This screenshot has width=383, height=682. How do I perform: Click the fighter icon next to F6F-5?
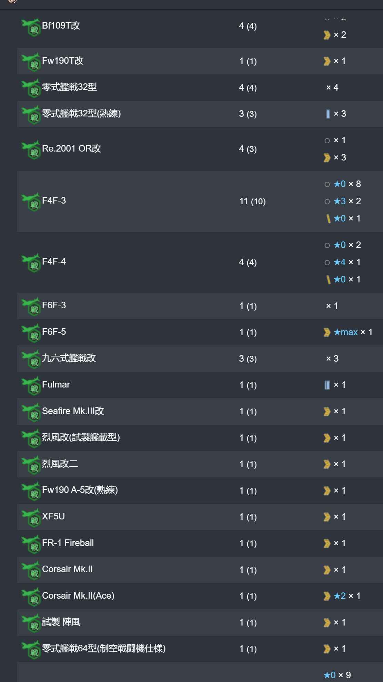click(31, 333)
